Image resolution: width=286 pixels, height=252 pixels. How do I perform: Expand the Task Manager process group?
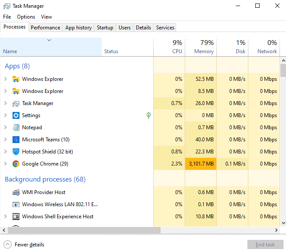(x=6, y=103)
